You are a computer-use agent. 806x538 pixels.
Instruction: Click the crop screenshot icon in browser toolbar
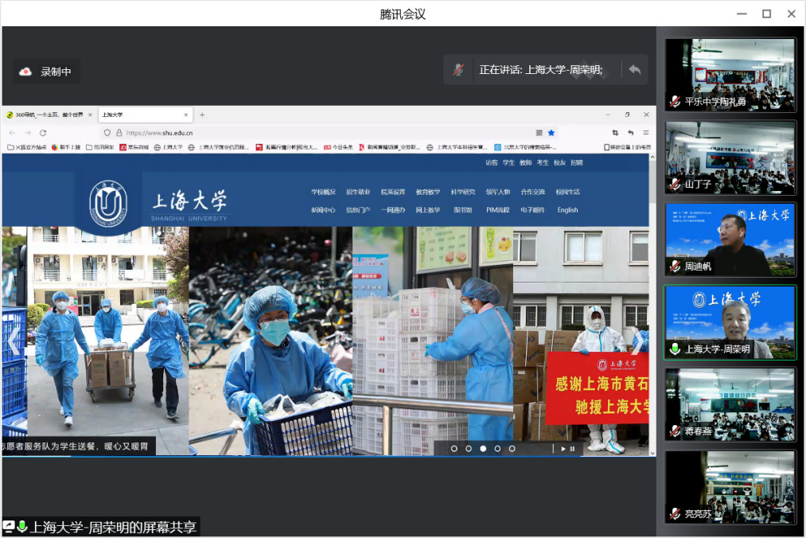click(615, 133)
